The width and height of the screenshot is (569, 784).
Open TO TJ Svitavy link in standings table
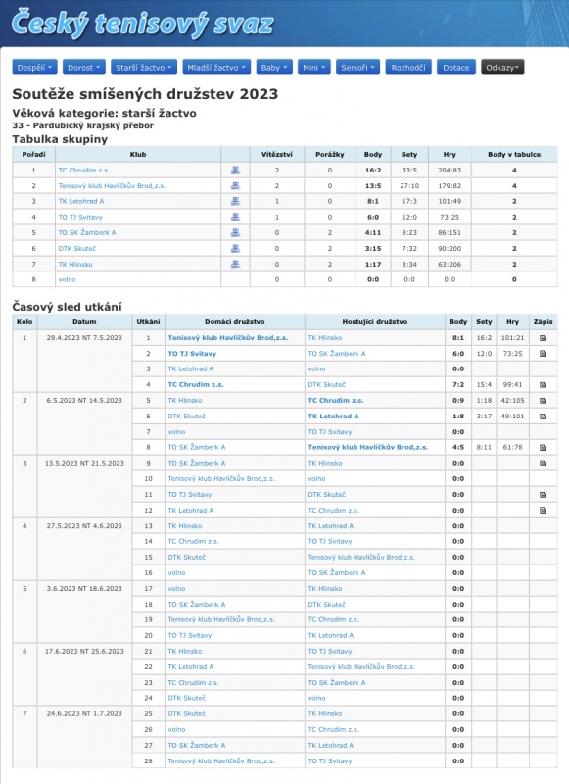[80, 217]
